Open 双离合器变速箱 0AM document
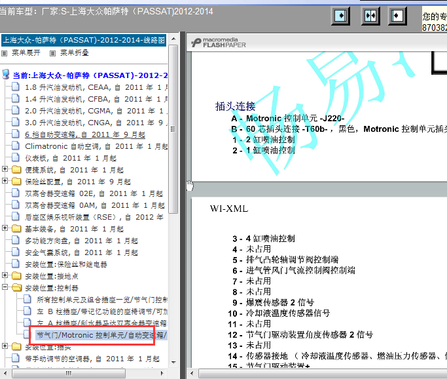 point(95,205)
